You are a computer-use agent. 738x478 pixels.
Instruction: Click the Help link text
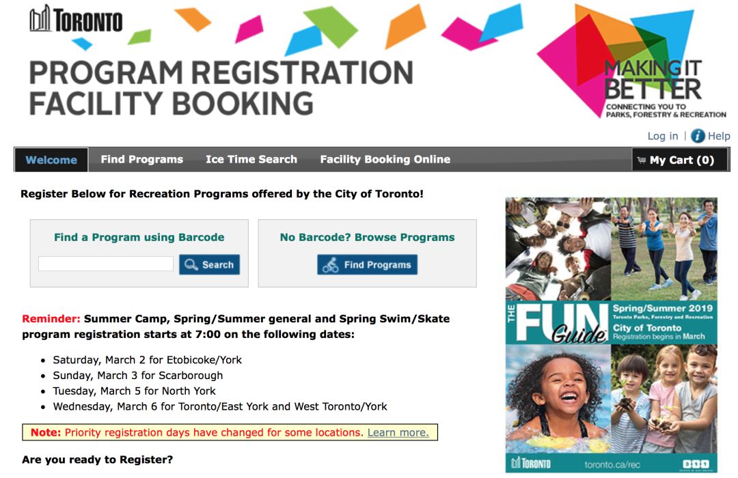[719, 136]
